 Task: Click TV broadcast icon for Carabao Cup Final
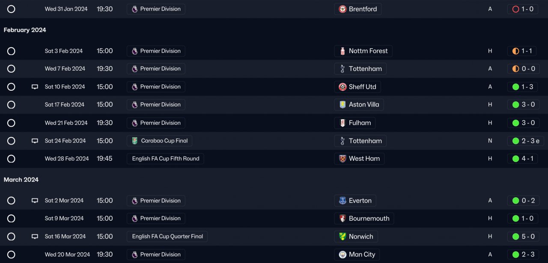click(x=35, y=141)
